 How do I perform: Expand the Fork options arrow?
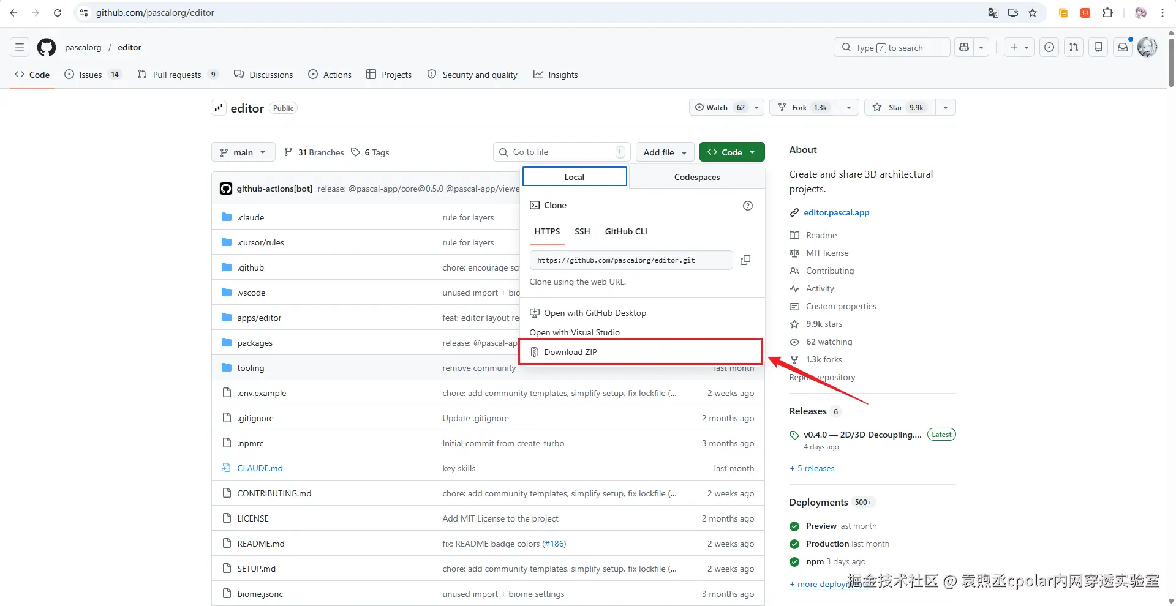point(849,108)
